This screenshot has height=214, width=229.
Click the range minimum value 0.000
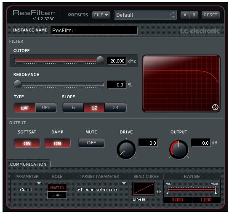(x=177, y=200)
